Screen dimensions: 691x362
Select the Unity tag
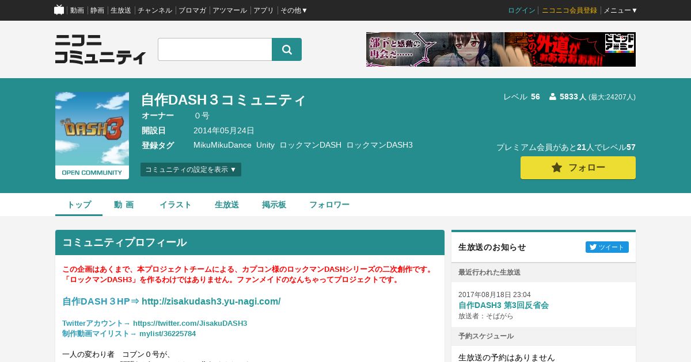[x=265, y=145]
